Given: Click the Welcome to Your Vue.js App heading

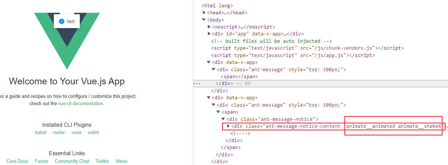Looking at the screenshot, I should tap(67, 81).
